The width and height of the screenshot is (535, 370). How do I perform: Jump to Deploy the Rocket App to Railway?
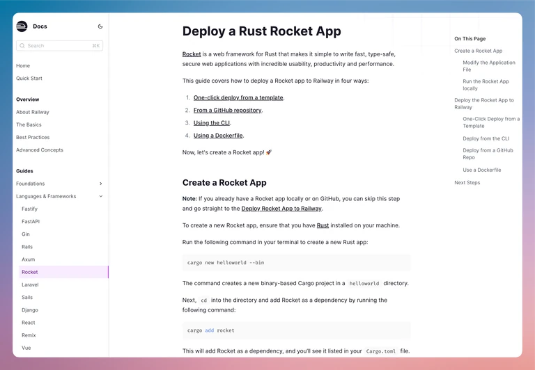[x=484, y=104]
